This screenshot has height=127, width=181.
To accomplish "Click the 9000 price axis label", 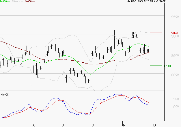I will [175, 36].
